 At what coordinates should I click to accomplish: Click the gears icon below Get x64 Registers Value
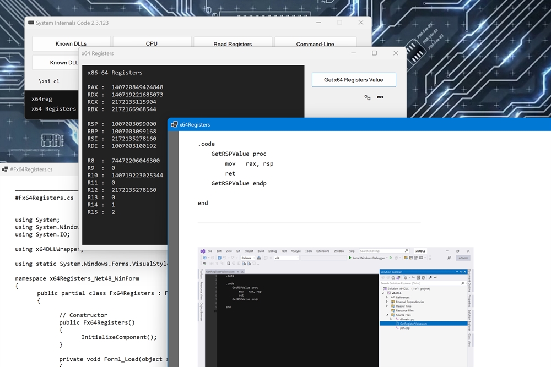point(367,97)
